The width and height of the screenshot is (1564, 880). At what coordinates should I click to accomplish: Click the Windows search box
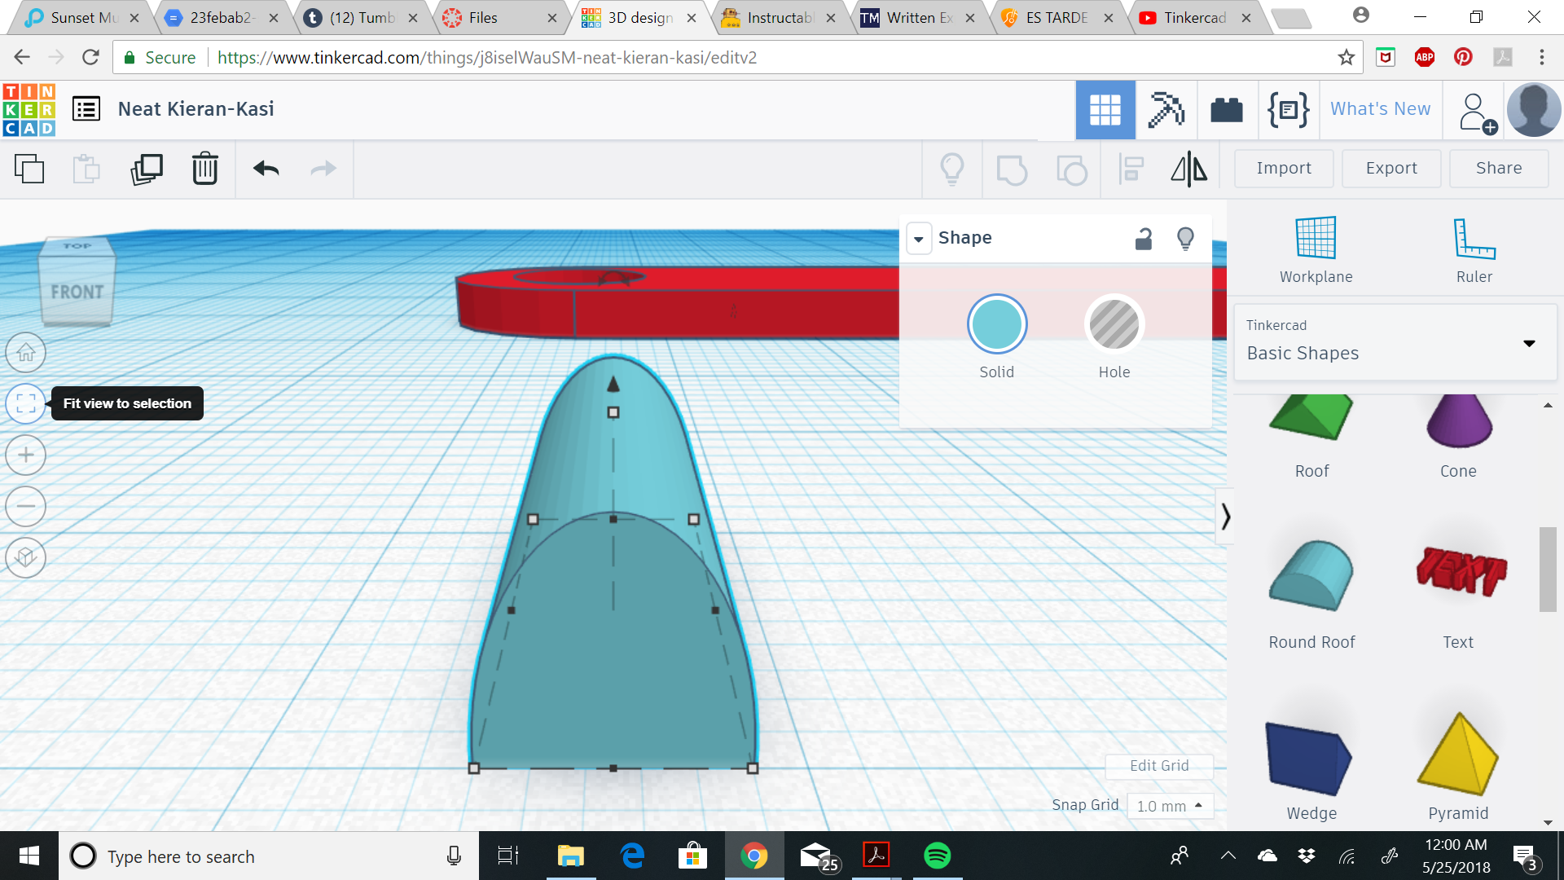pos(269,856)
